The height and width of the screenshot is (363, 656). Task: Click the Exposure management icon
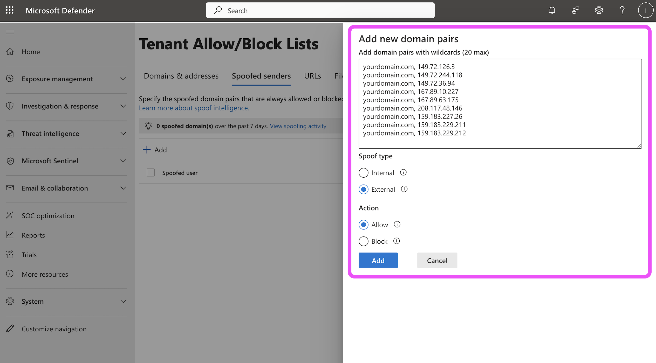pos(10,79)
